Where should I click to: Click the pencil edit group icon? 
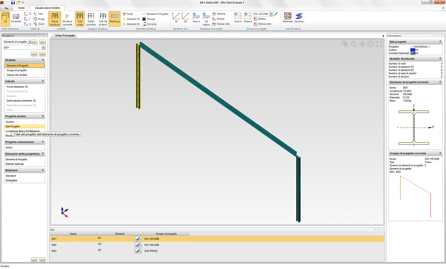[276, 14]
